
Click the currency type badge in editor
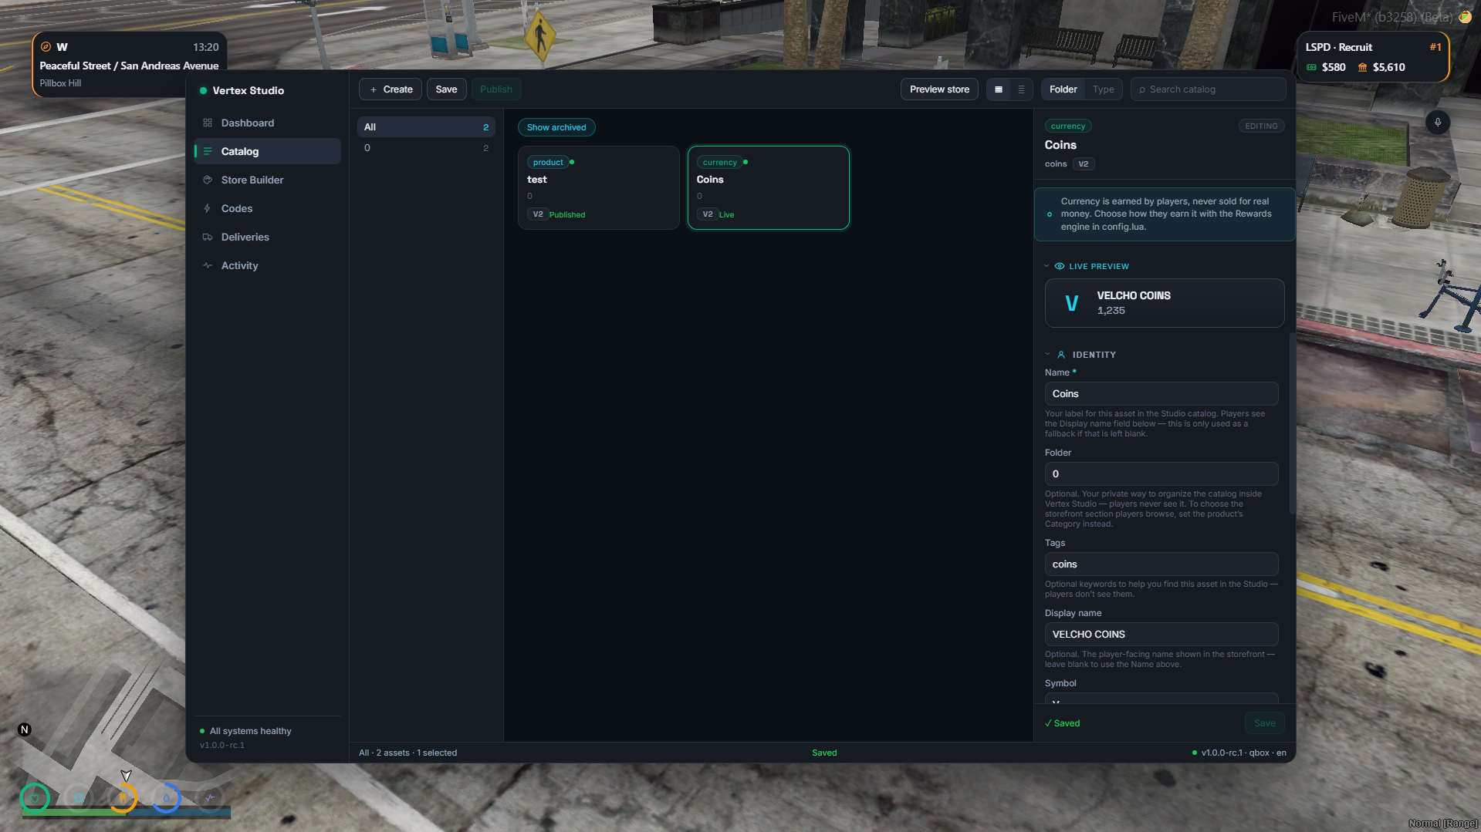point(1068,126)
